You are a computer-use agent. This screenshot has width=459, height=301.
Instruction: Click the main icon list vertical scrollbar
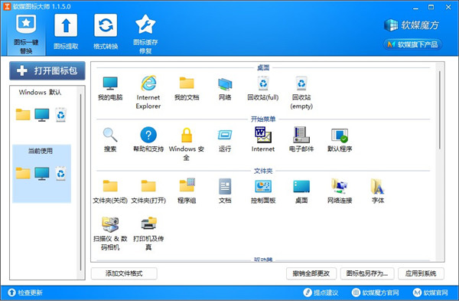439,110
